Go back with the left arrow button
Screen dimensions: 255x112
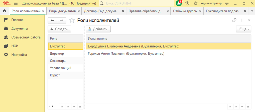[53, 20]
